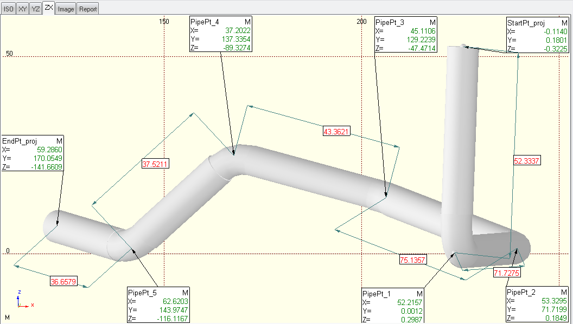
Task: Click the StartPt_proj coordinate box
Action: [537, 35]
